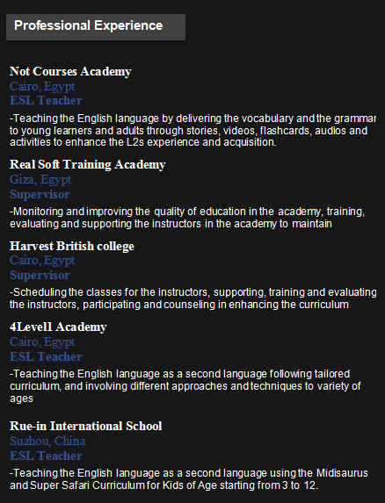Screen dimensions: 385x503
Task: Click Supervisor under Real Soft Training Academy
Action: pyautogui.click(x=40, y=194)
